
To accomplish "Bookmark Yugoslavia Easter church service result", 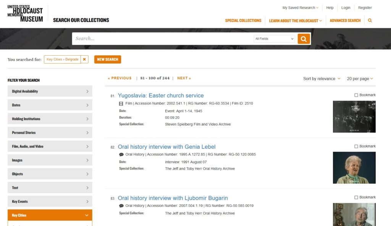I will pyautogui.click(x=356, y=95).
